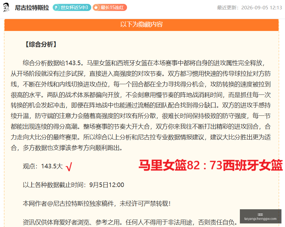Select the 【综合分析】 heading

pos(41,44)
